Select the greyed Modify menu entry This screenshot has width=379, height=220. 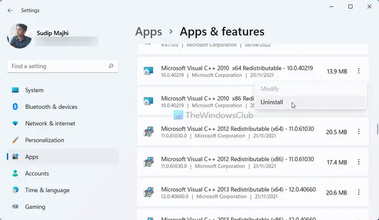click(311, 89)
